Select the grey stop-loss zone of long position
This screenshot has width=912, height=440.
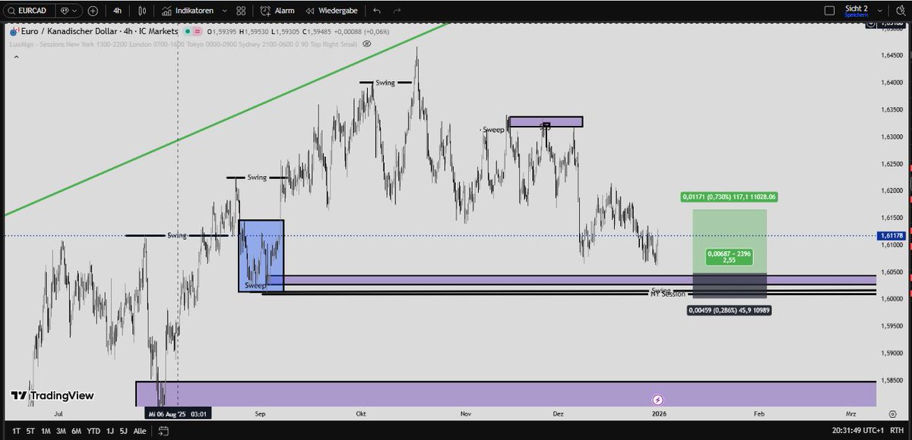730,286
